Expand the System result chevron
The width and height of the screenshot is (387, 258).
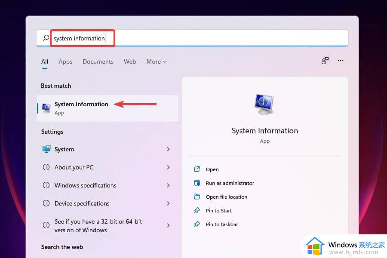coord(168,149)
